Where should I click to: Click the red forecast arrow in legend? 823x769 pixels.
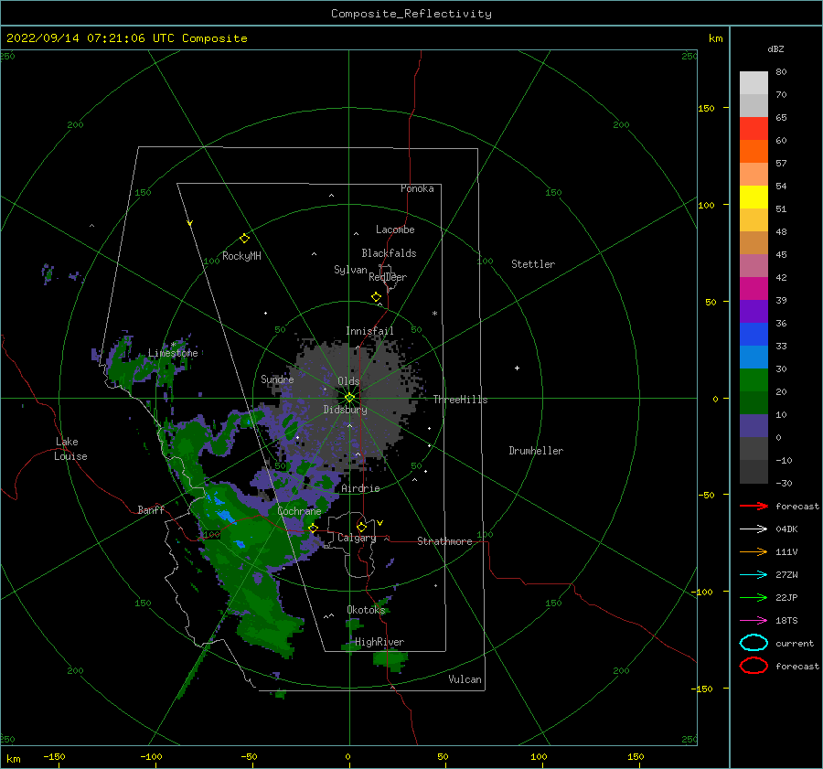(754, 506)
